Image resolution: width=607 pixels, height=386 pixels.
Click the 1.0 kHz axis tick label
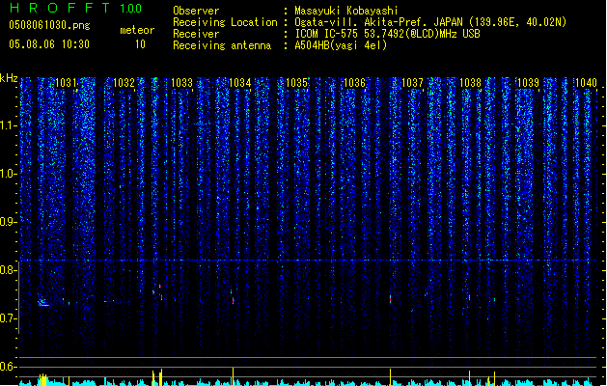[9, 174]
